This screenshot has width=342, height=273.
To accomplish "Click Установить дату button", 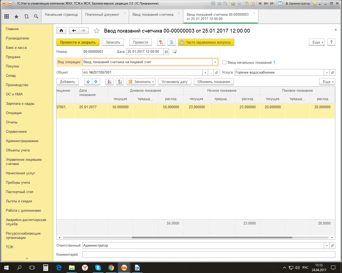I will point(174,82).
